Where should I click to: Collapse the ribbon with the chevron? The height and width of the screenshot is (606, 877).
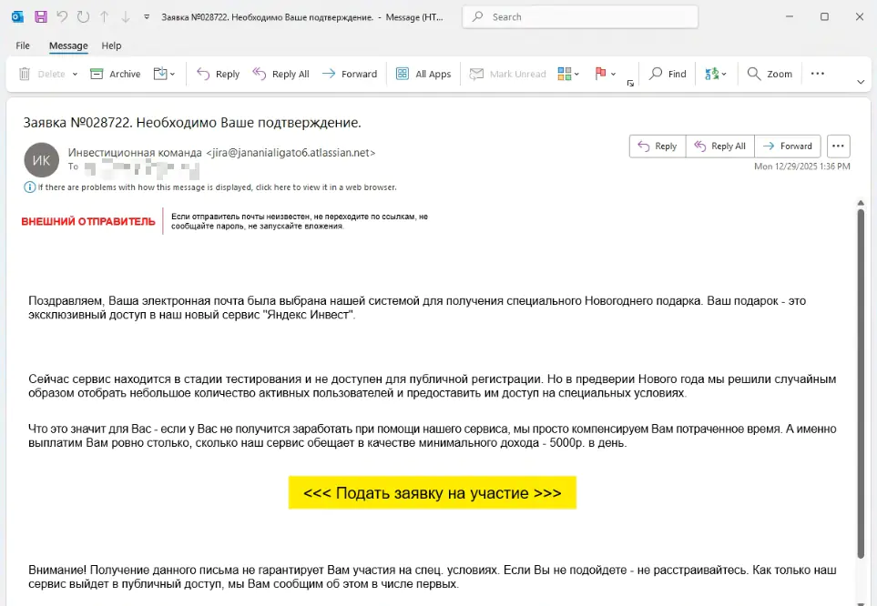click(861, 82)
